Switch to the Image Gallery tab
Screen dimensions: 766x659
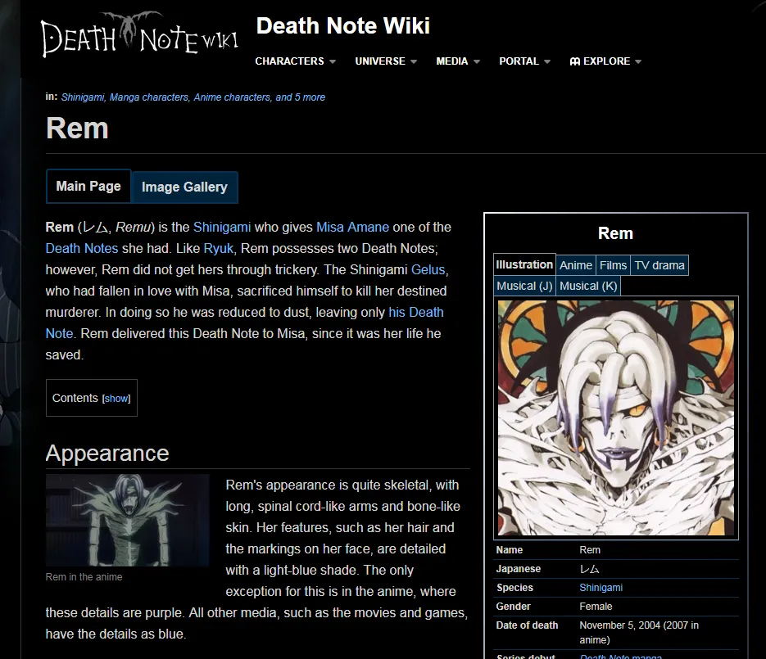pos(184,187)
